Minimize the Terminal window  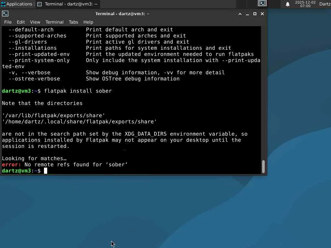(247, 14)
